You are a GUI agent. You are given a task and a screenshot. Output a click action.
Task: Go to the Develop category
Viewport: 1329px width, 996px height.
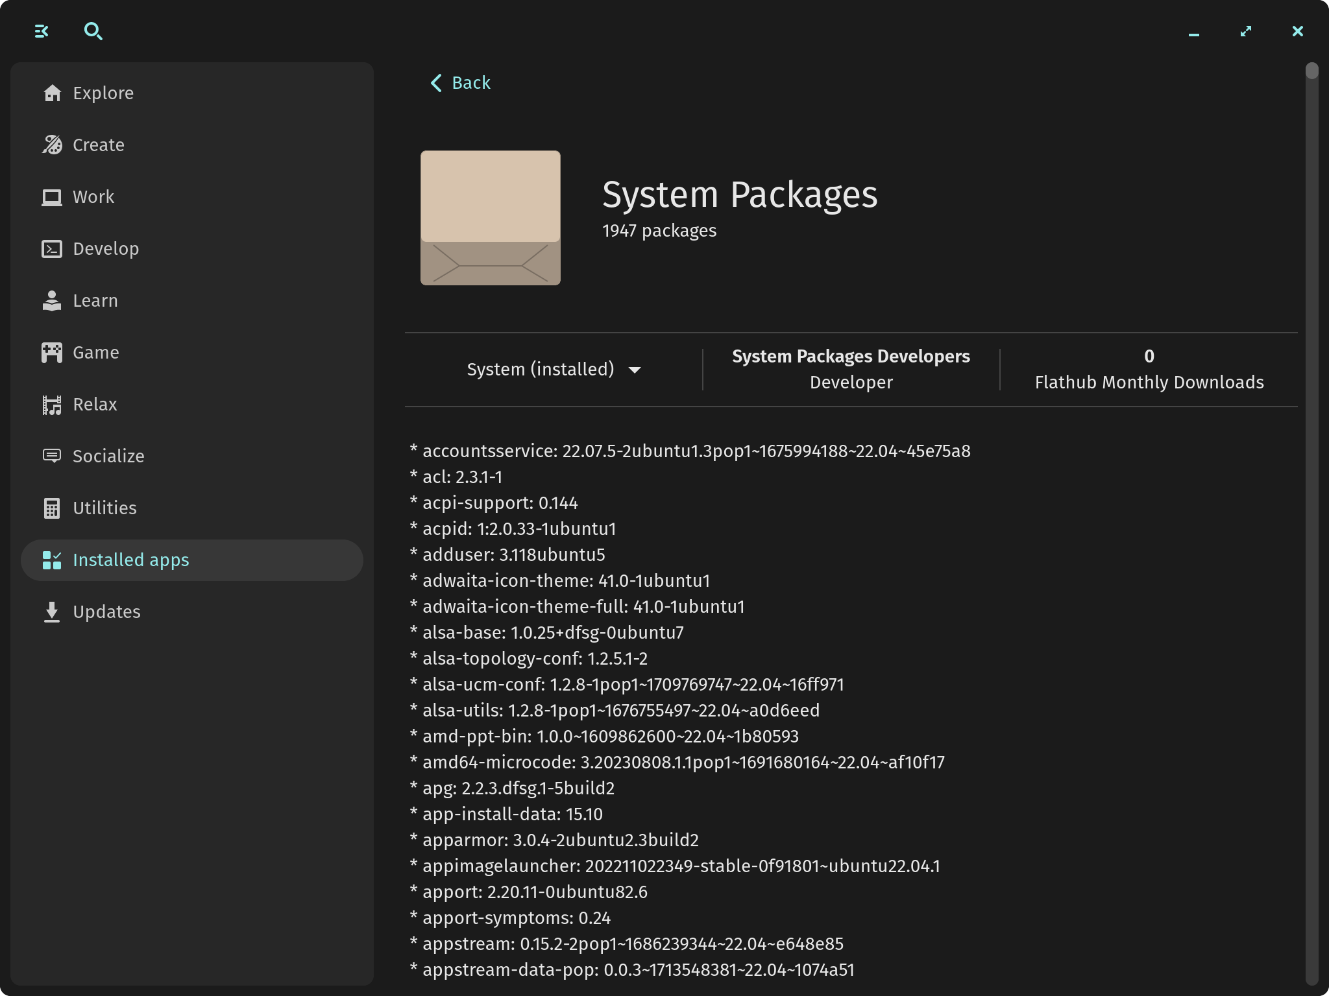[x=192, y=249]
